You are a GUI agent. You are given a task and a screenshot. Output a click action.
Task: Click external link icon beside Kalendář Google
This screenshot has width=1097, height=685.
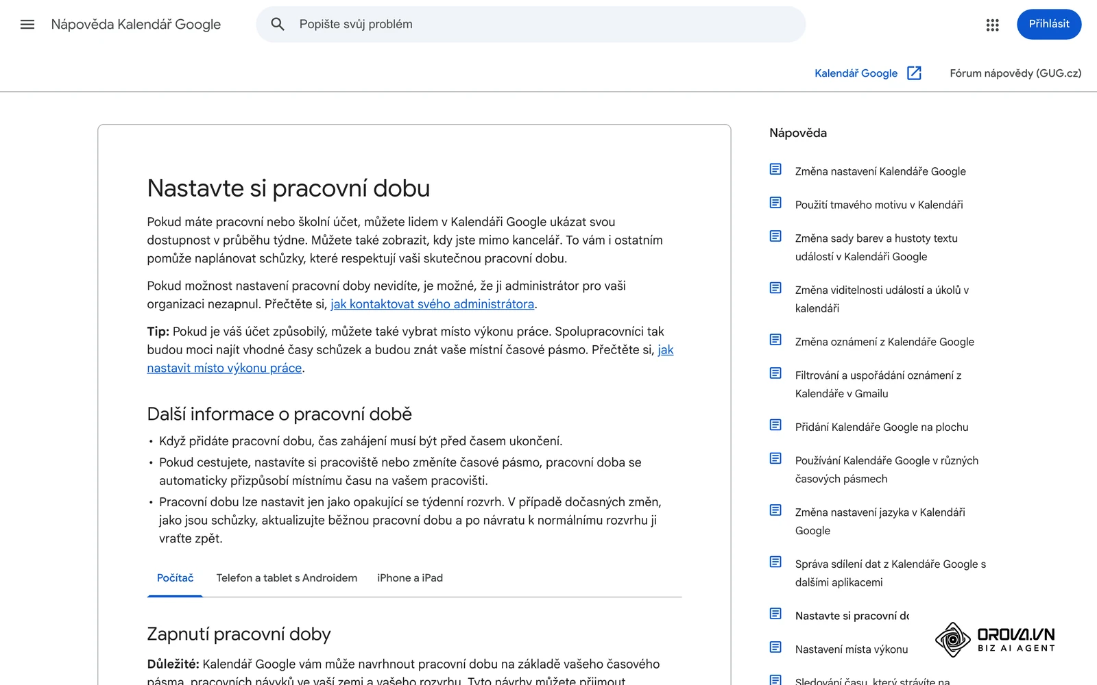tap(914, 73)
